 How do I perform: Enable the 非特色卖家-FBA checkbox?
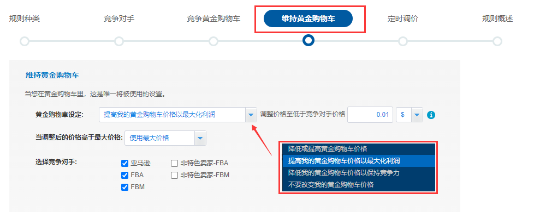pos(174,164)
